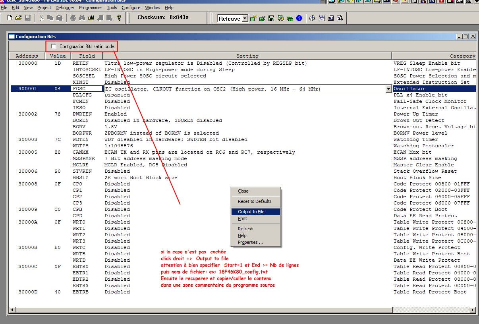The image size is (479, 324).
Task: Click the go forward arrow icon
Action: pyautogui.click(x=109, y=18)
